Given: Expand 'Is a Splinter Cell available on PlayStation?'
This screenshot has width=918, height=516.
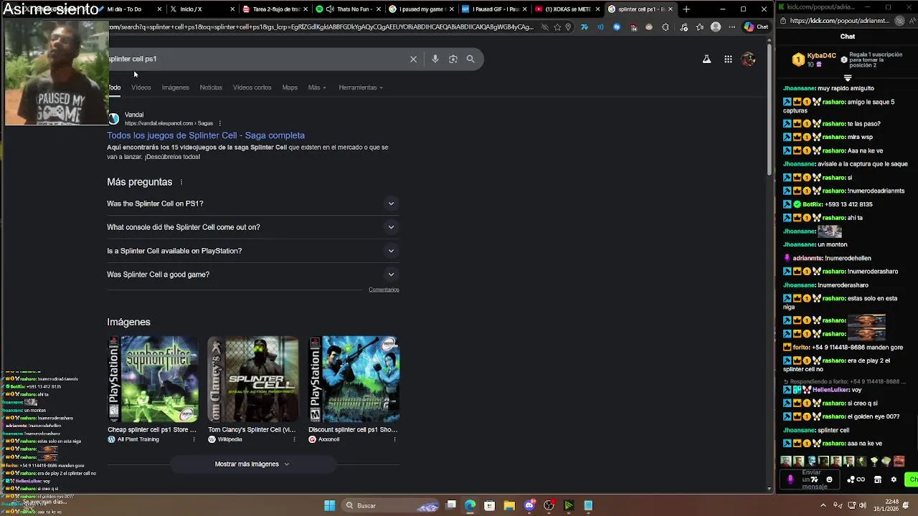Looking at the screenshot, I should pos(252,251).
